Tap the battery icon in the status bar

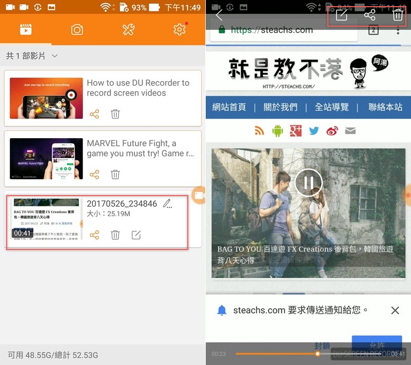click(x=154, y=7)
